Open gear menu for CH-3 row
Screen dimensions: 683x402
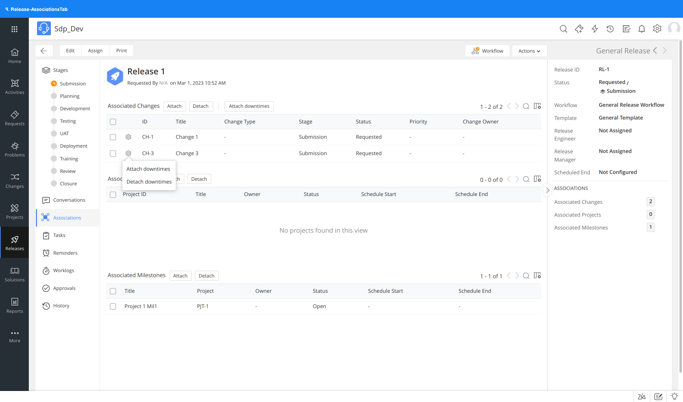128,153
